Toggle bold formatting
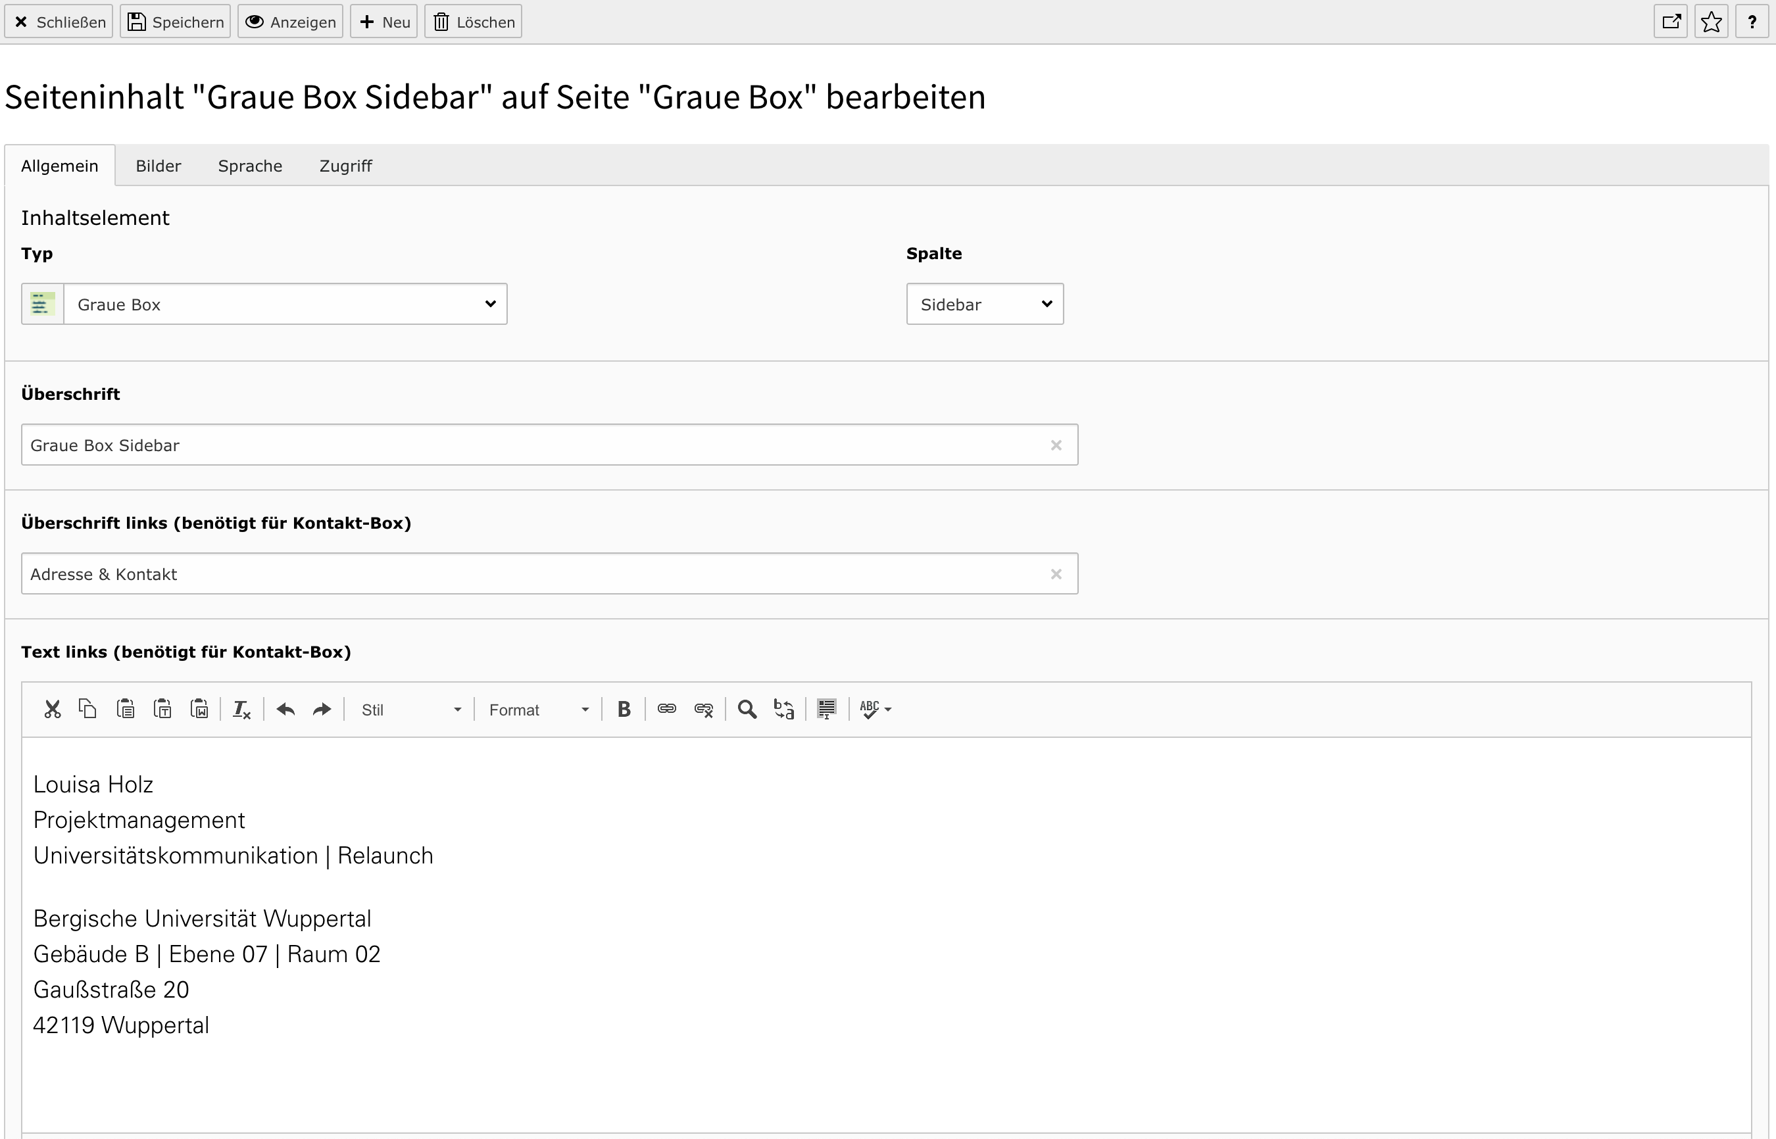 pos(624,710)
